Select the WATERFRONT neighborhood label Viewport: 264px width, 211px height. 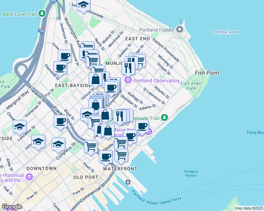120,169
